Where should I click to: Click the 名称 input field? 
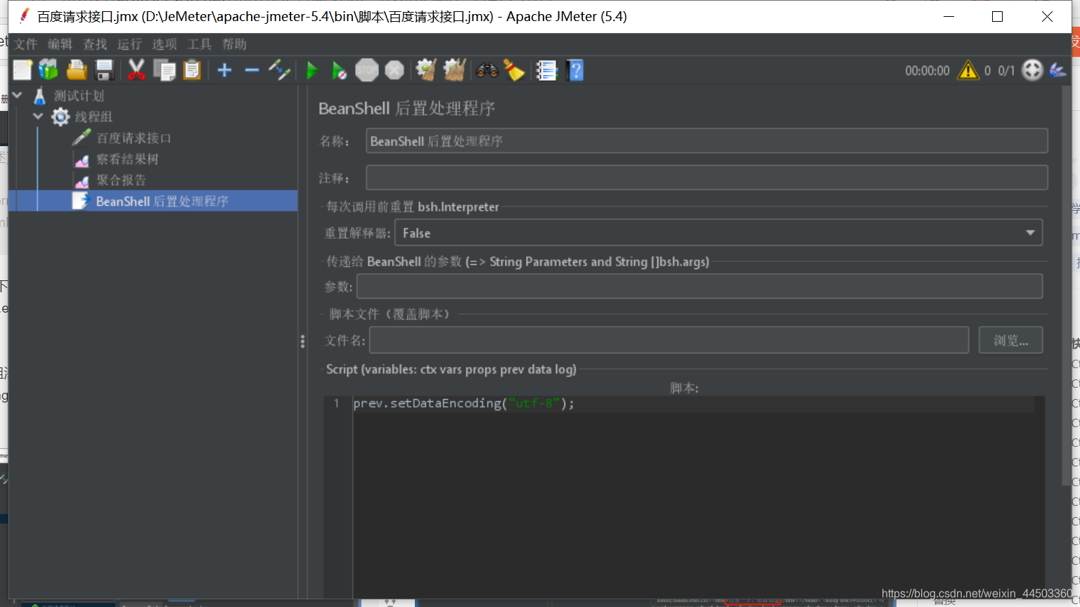tap(707, 141)
